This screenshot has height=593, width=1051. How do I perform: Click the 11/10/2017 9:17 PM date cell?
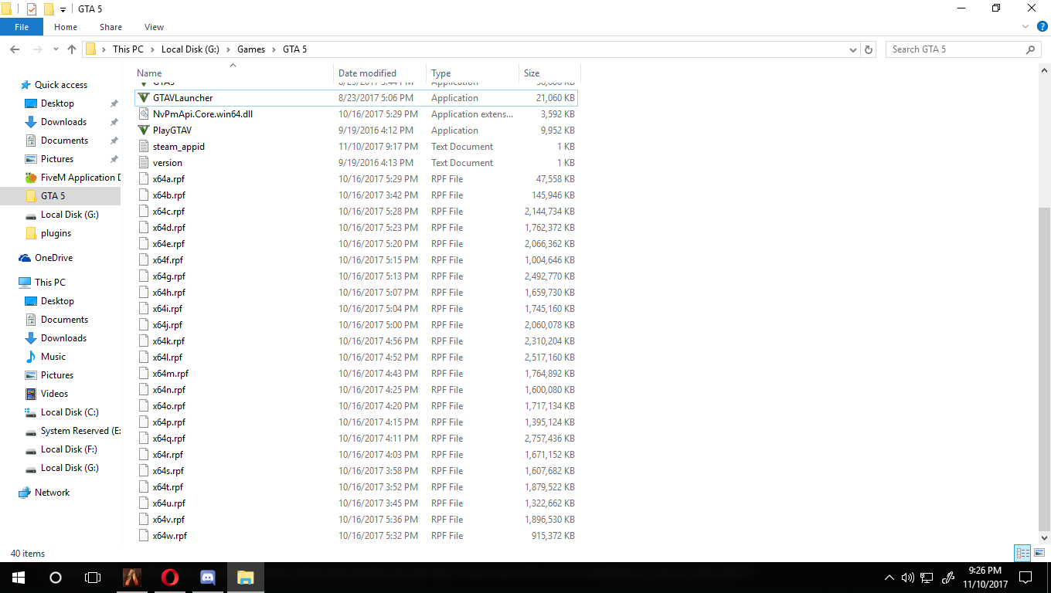(378, 147)
